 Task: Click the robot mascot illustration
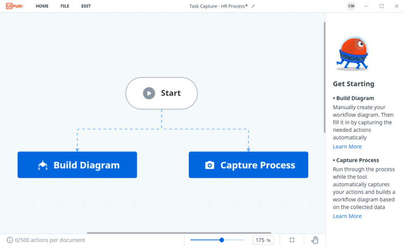(x=352, y=54)
